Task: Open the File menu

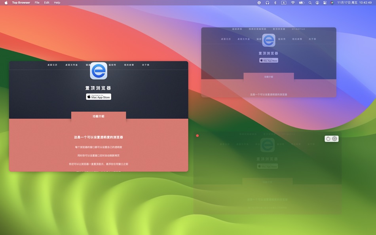Action: point(37,3)
